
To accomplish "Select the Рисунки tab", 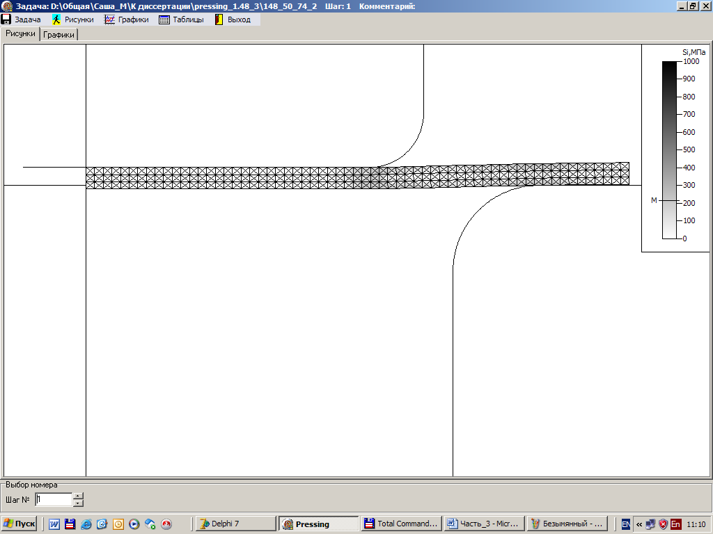I will coord(20,33).
